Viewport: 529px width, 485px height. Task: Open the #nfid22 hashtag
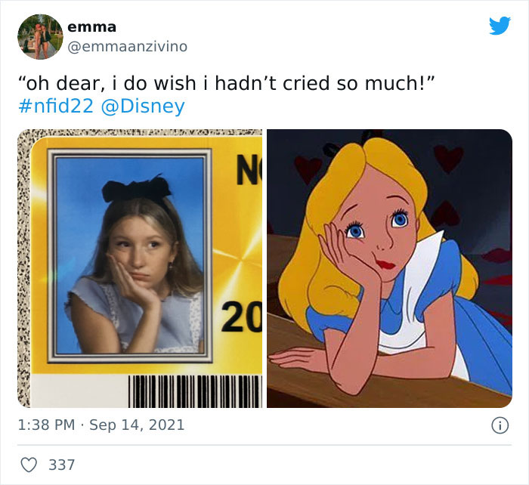55,107
